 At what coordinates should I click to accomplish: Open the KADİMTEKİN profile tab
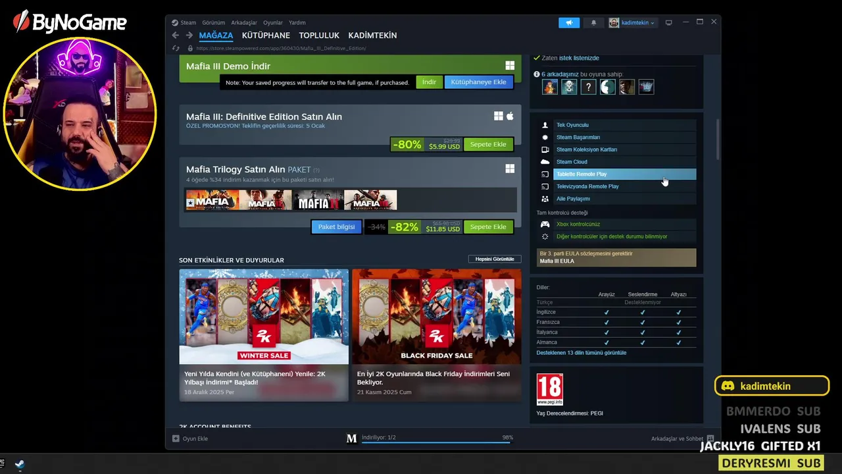pos(372,36)
